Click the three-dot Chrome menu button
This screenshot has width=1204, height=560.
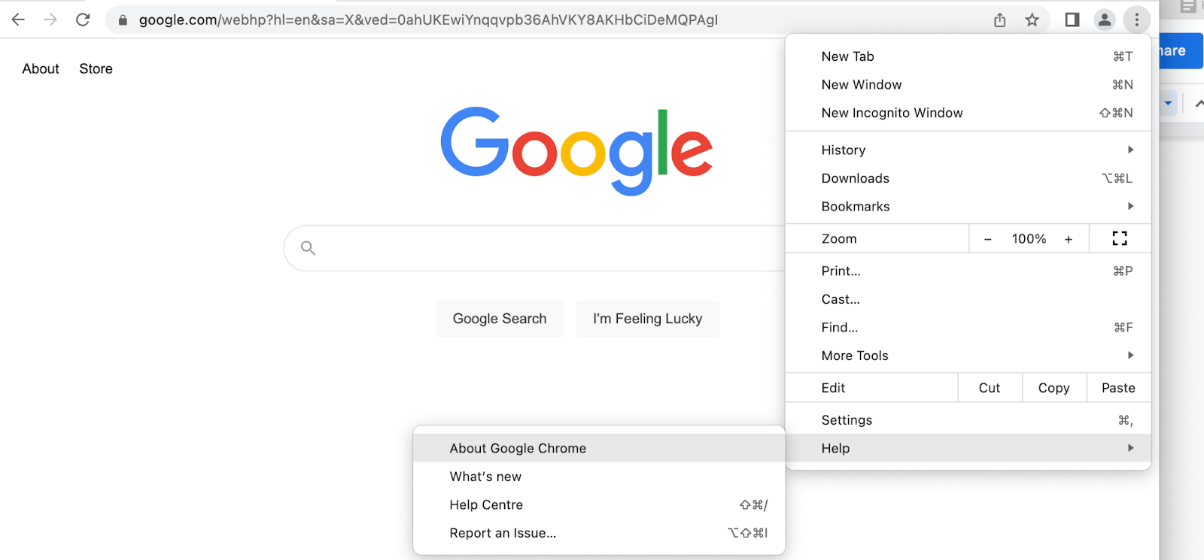point(1136,20)
